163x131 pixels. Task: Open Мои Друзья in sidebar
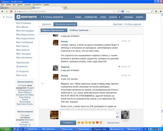point(22,27)
